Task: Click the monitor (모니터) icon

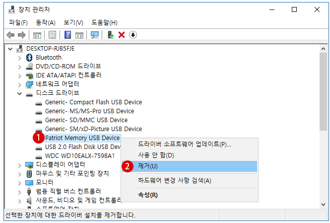Action: 29,183
